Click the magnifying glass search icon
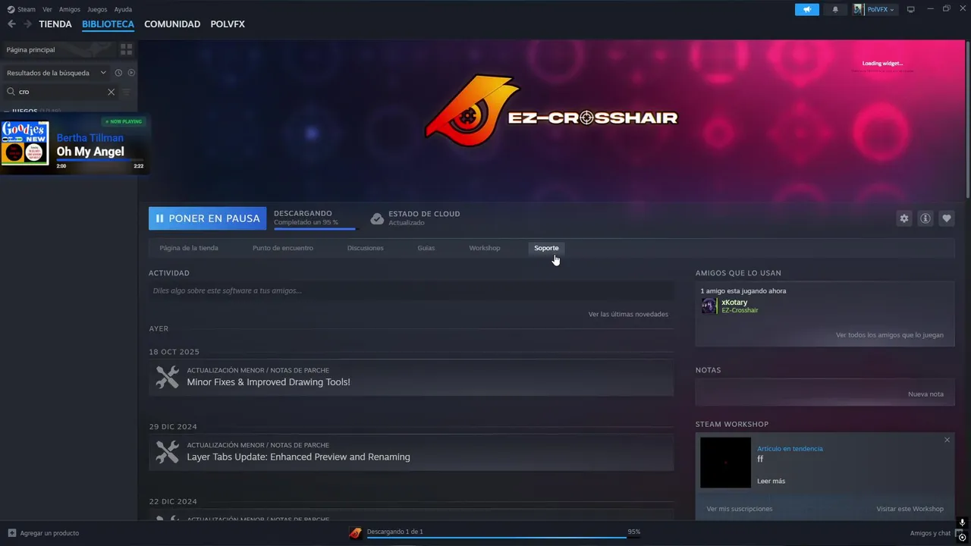Image resolution: width=971 pixels, height=546 pixels. 11,92
